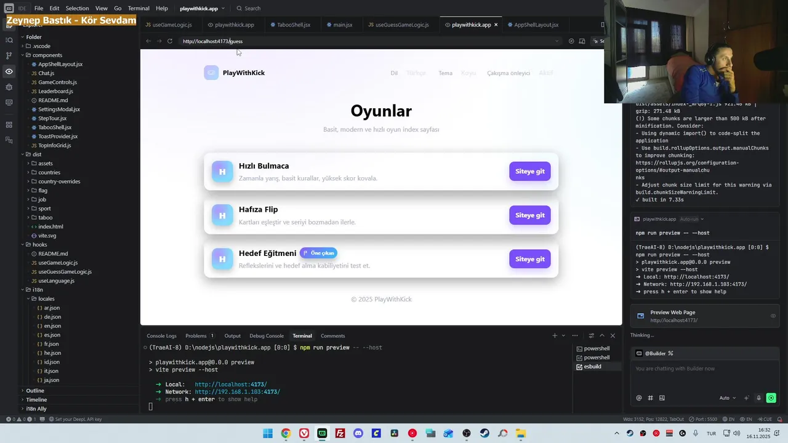This screenshot has height=443, width=788.
Task: Open the new terminal profile dropdown arrow
Action: (563, 335)
